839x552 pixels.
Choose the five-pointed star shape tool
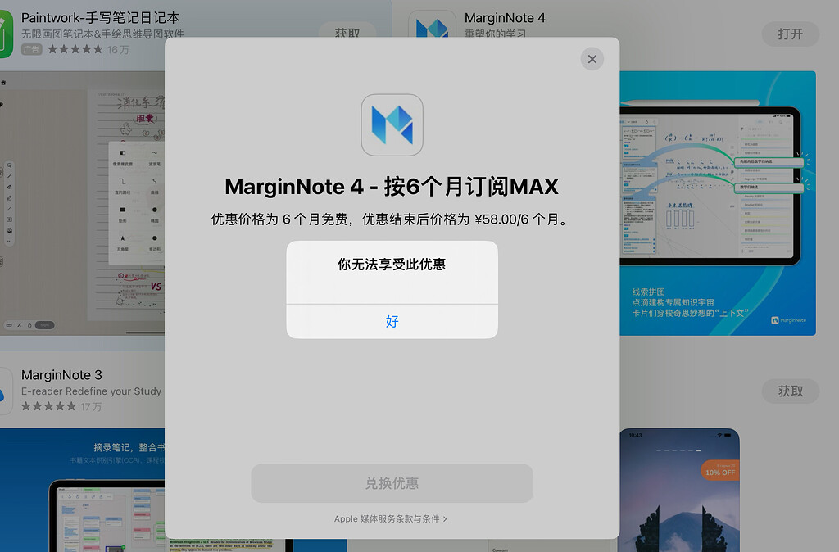point(123,238)
